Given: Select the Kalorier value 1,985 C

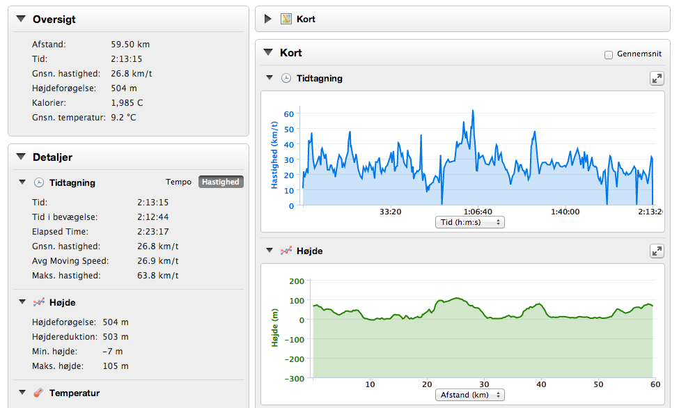Looking at the screenshot, I should pos(127,102).
